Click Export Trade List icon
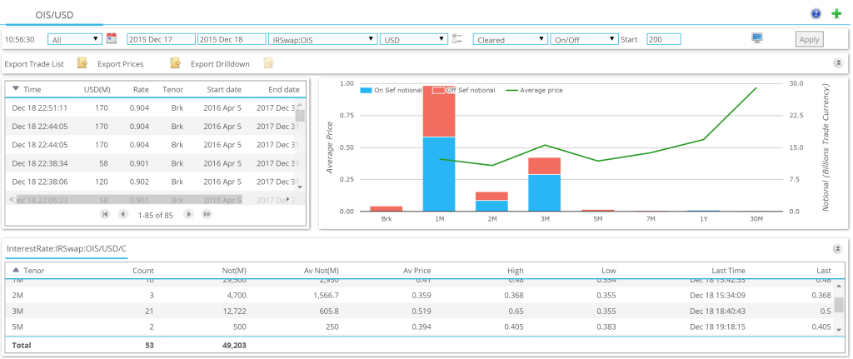 (x=82, y=63)
